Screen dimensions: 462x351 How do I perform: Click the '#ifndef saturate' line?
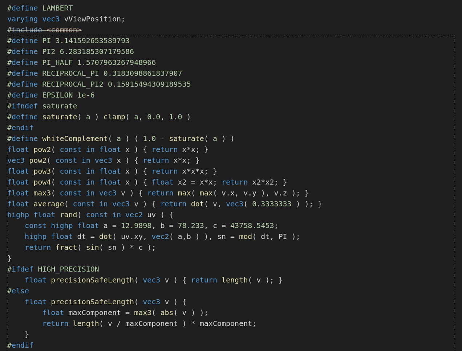(42, 106)
